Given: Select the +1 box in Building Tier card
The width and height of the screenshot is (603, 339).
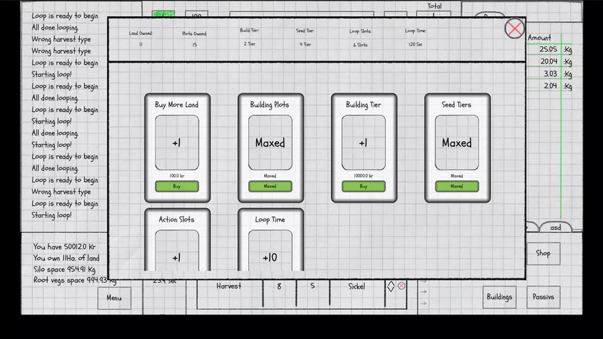Looking at the screenshot, I should pyautogui.click(x=363, y=143).
